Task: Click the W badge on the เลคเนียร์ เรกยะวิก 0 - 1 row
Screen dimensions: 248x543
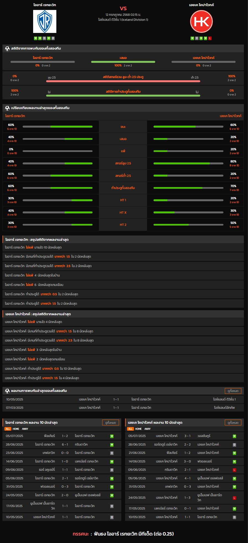Action: [x=234, y=509]
